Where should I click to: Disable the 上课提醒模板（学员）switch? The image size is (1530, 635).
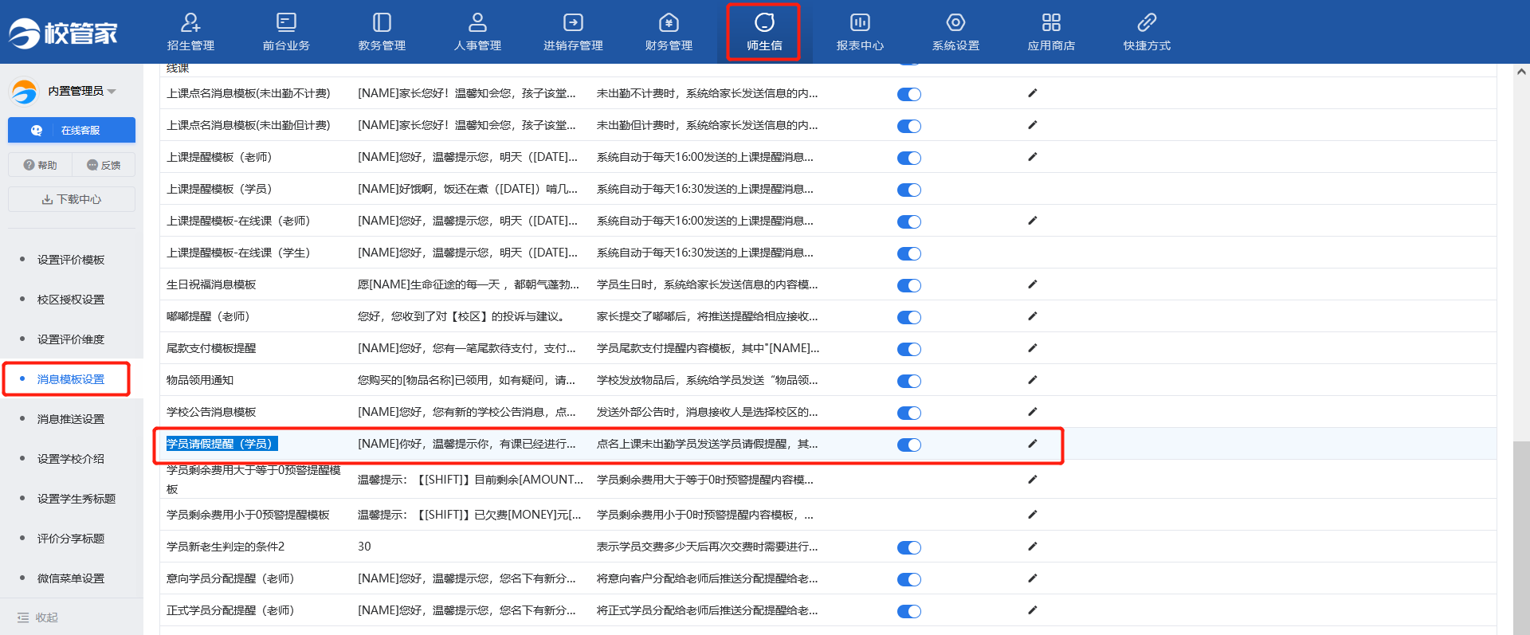tap(908, 190)
